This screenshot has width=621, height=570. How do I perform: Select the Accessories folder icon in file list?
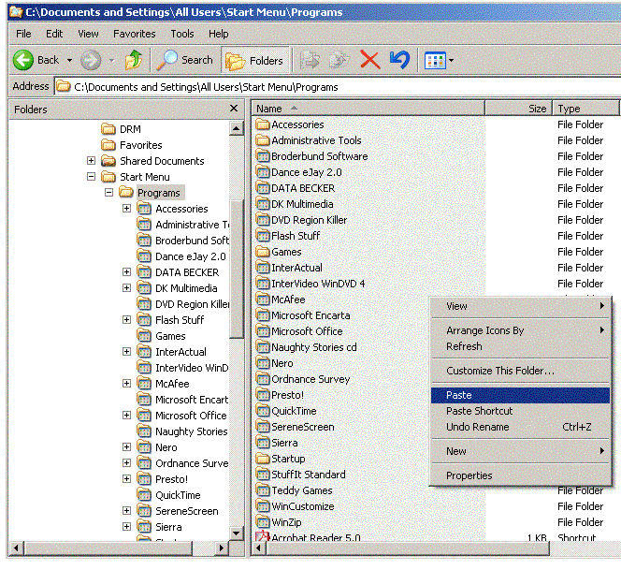pos(263,124)
